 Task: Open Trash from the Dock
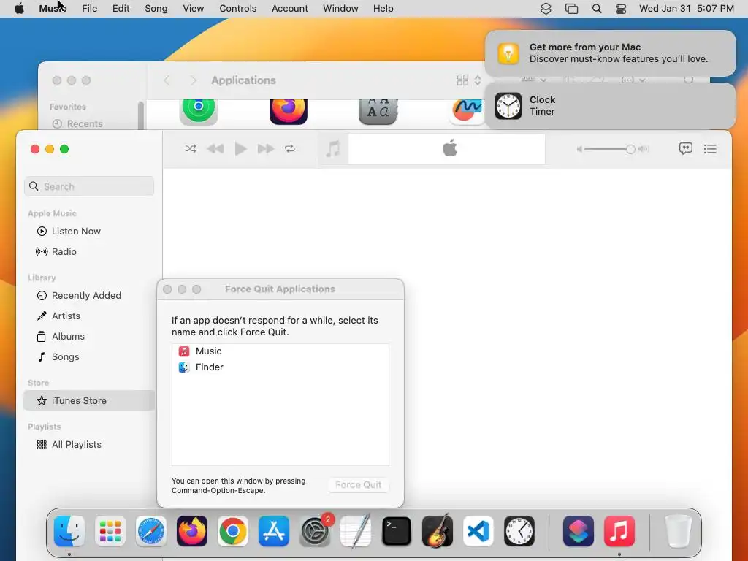click(679, 531)
